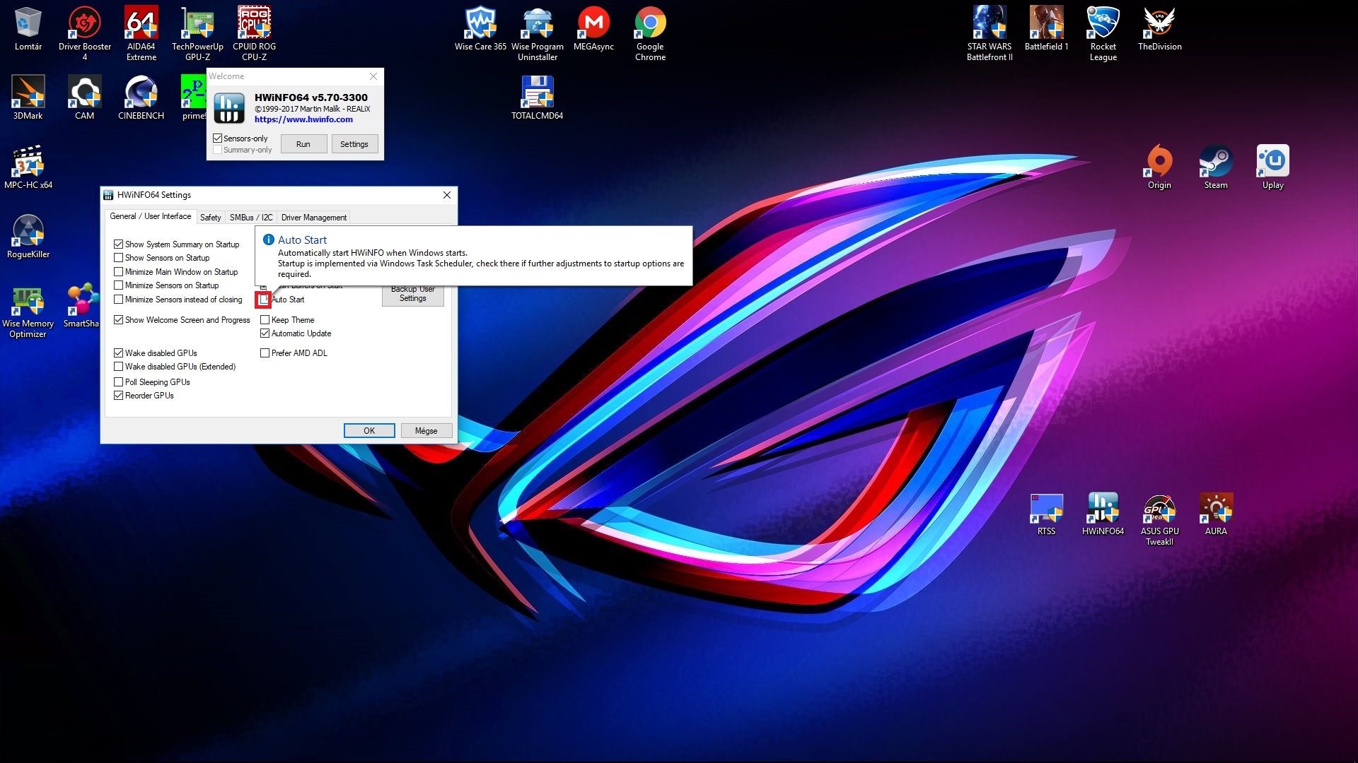Open Steam desktop shortcut
Screen dimensions: 1358x763
(1216, 167)
